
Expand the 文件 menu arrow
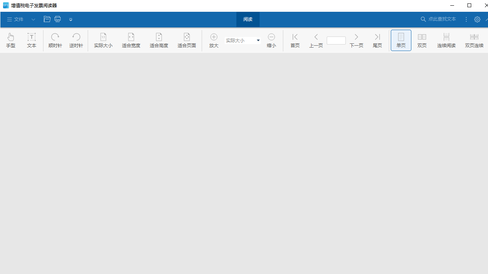pos(34,19)
